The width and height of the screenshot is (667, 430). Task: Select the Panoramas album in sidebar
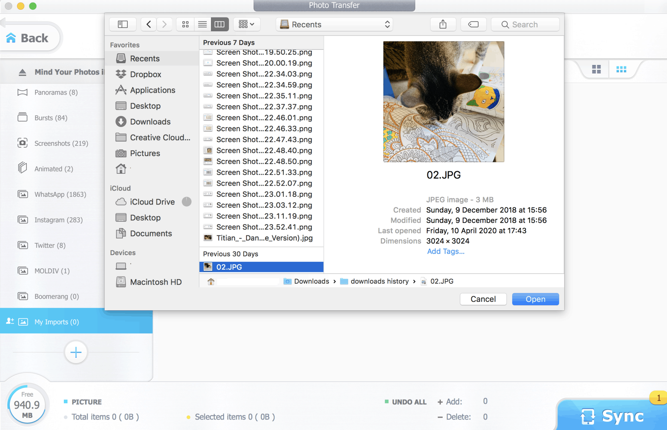[x=55, y=92]
